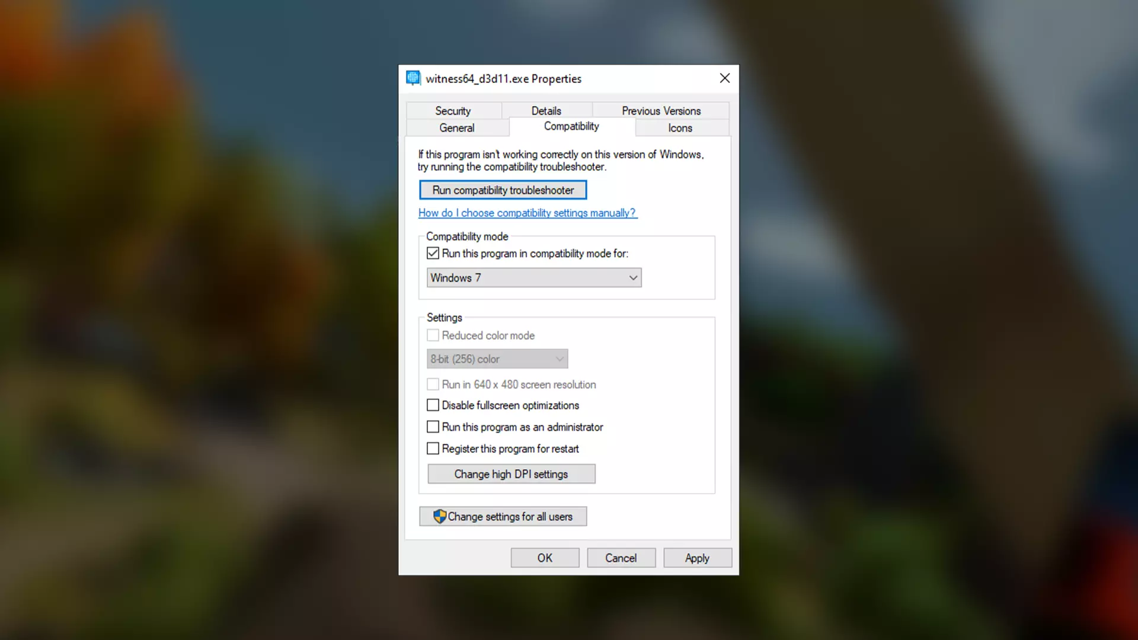The width and height of the screenshot is (1138, 640).
Task: Click the Windows 7 dropdown chevron arrow
Action: tap(633, 278)
